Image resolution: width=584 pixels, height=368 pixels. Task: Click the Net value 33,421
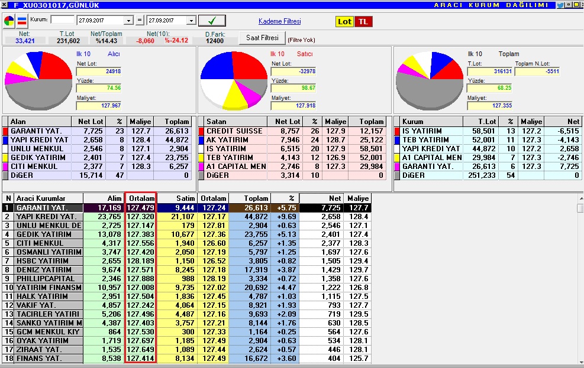[x=25, y=41]
